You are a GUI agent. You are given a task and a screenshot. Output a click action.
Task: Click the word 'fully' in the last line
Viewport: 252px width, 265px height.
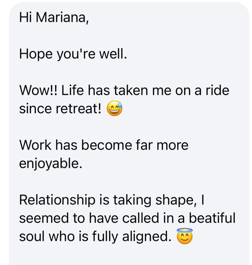click(105, 237)
